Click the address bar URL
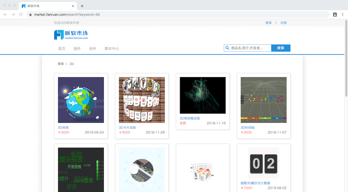 click(x=67, y=15)
